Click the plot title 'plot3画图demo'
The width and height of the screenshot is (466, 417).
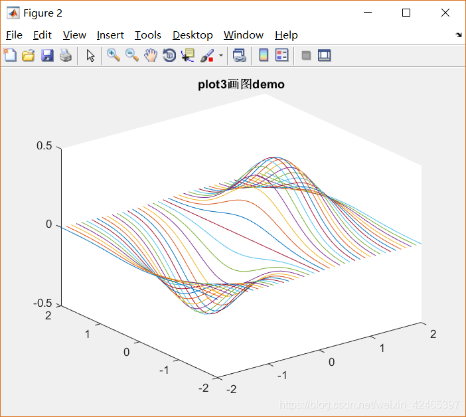click(x=241, y=84)
